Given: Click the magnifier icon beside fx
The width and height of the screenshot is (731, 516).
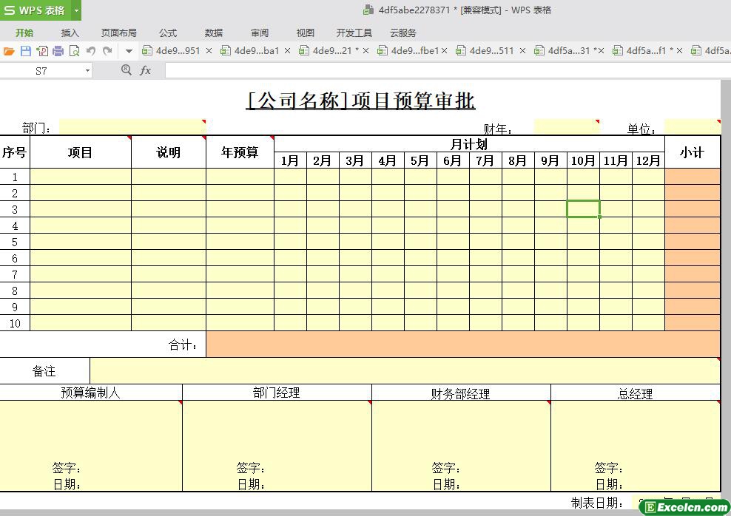Looking at the screenshot, I should [x=126, y=69].
